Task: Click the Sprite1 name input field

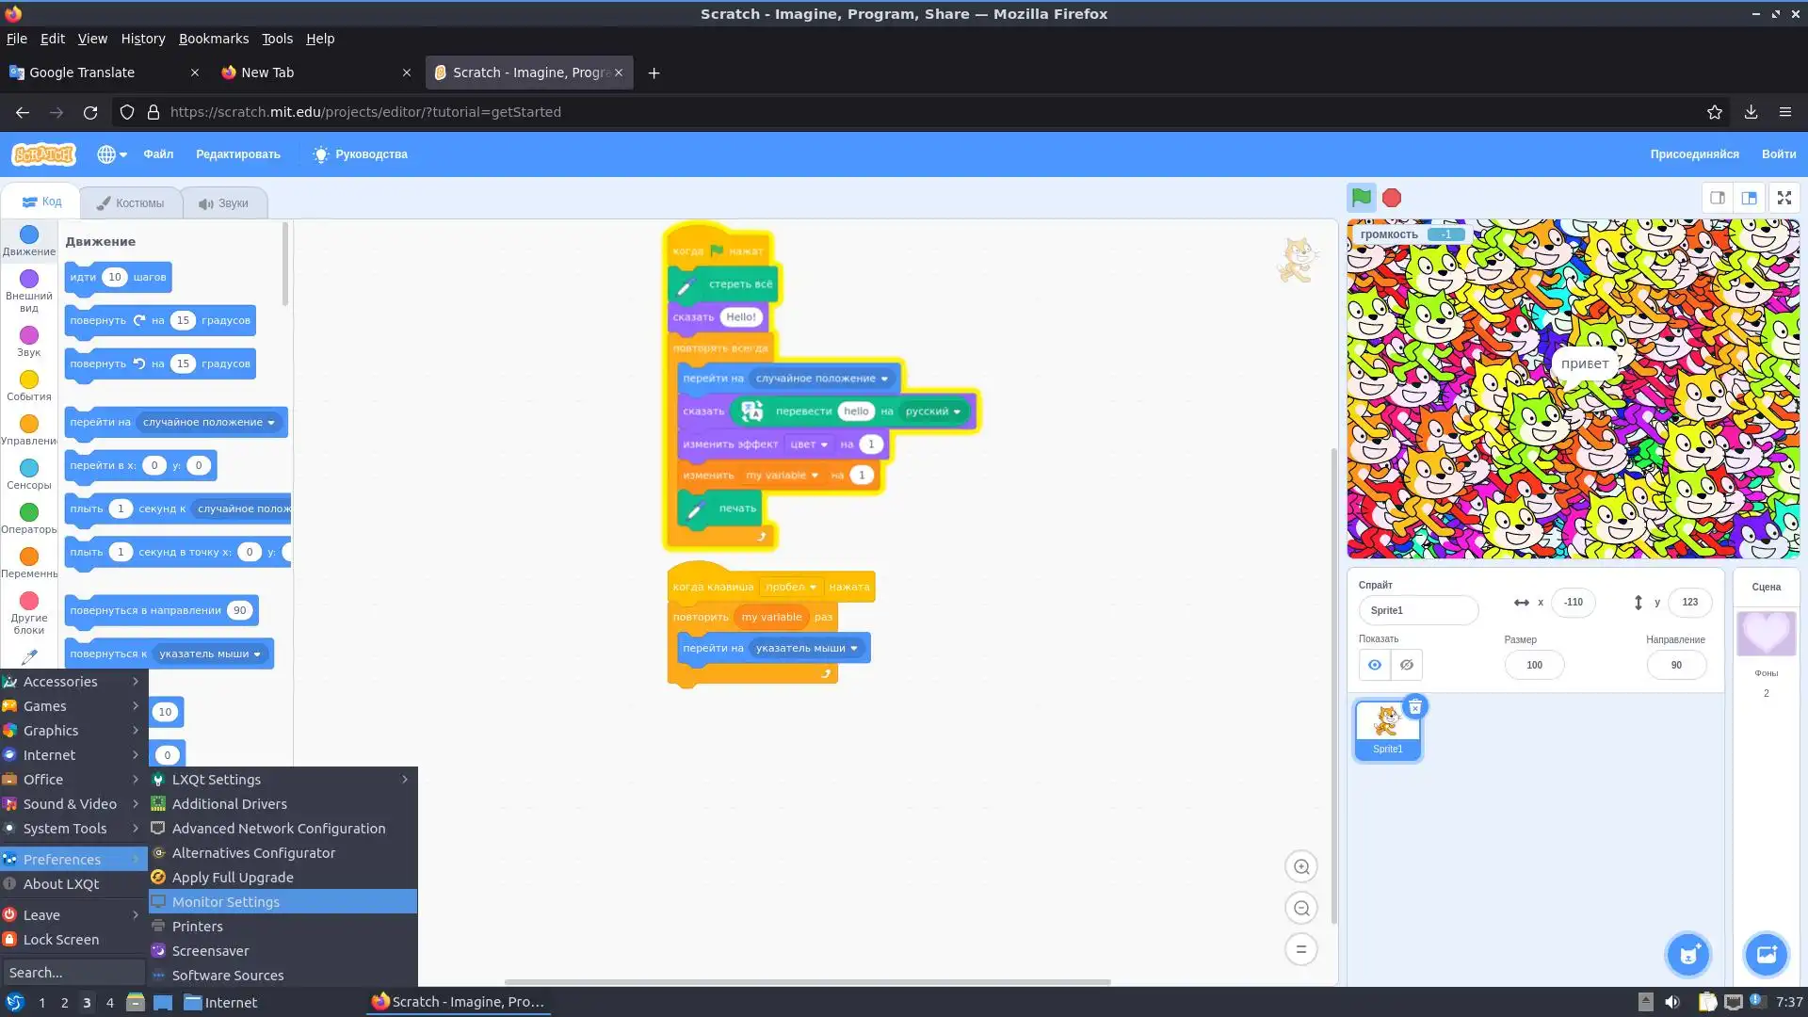Action: (1417, 610)
